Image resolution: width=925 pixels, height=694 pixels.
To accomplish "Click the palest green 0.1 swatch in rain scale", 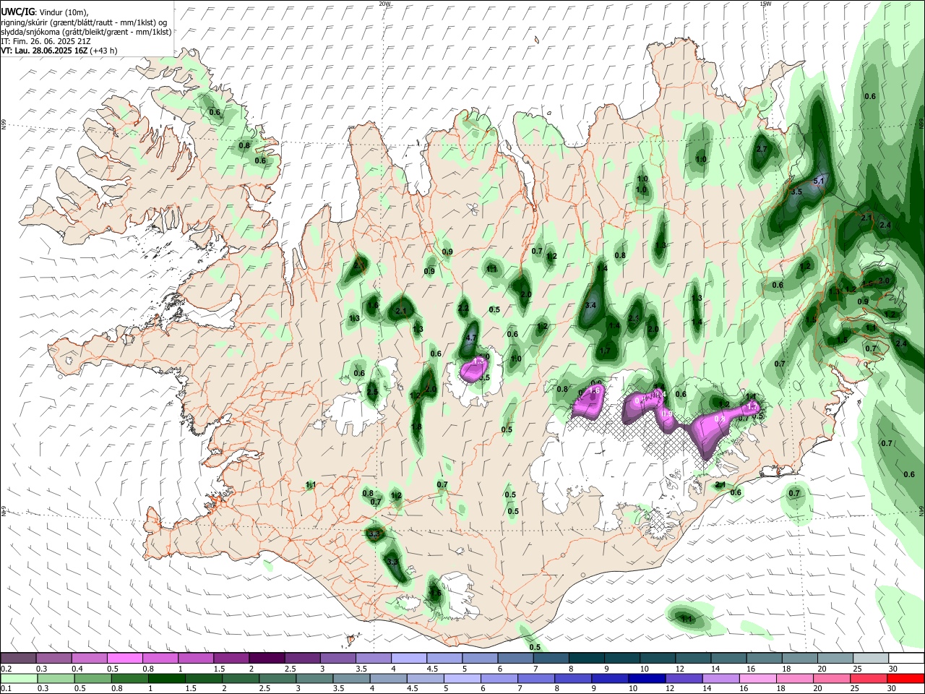I will click(x=18, y=678).
